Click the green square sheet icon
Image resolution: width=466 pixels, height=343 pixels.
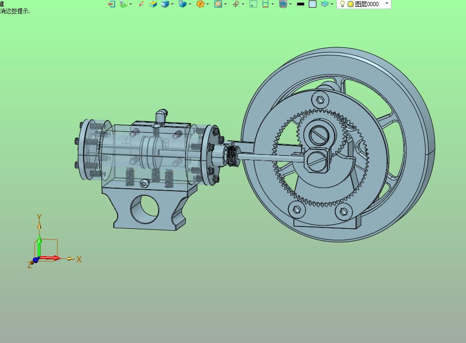pyautogui.click(x=253, y=4)
